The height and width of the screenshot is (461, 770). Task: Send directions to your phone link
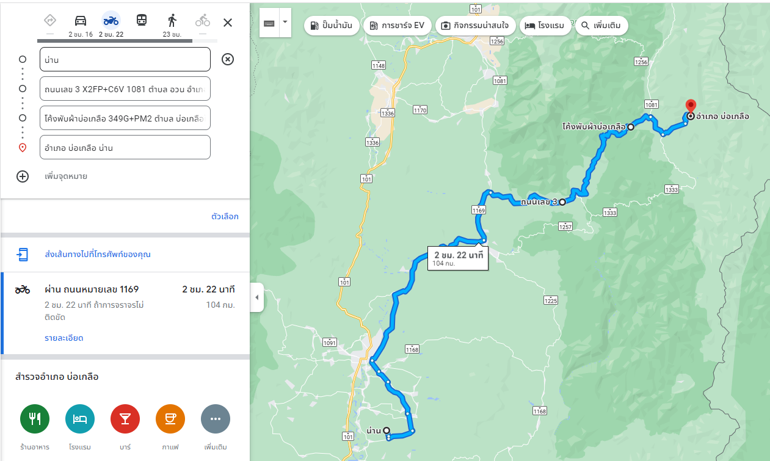[98, 254]
